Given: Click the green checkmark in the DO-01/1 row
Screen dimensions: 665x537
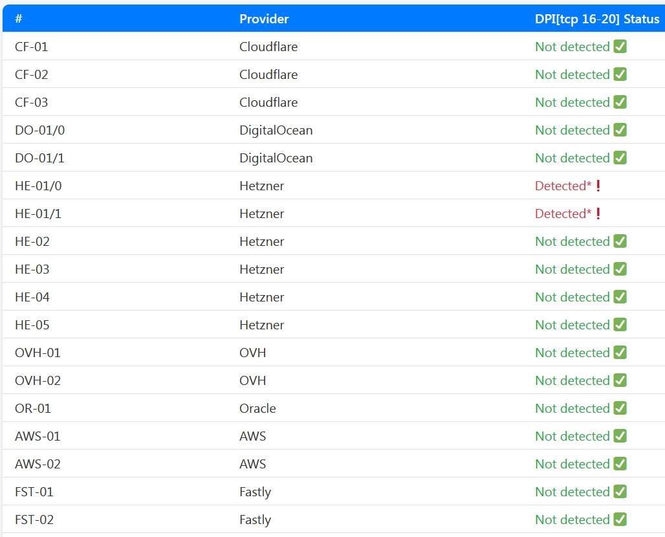Looking at the screenshot, I should [x=620, y=158].
